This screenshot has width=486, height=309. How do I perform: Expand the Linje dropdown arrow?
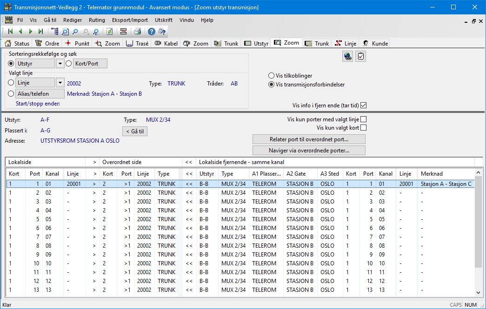60,83
